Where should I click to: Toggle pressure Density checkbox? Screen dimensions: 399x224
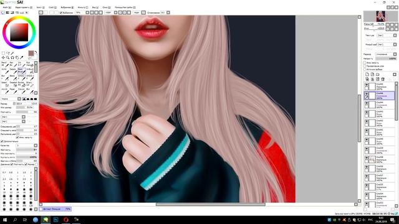tap(12, 164)
